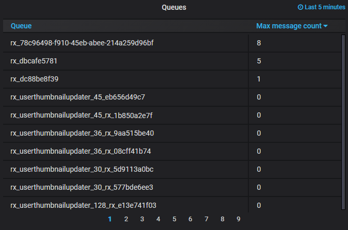Go to page 3 of the table
Image resolution: width=348 pixels, height=230 pixels.
142,219
